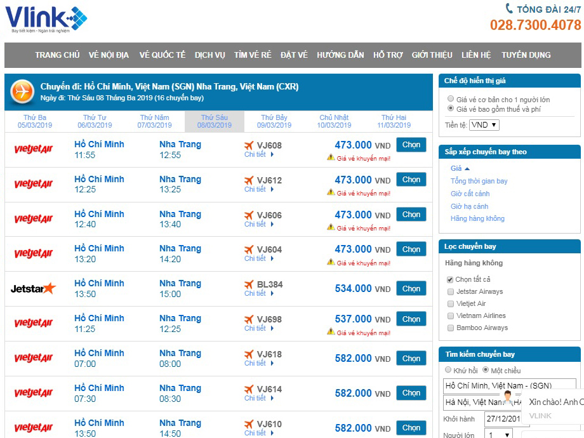Click the warning icon on the VJ608 promo fare
Viewport: 584px width, 438px height.
331,157
